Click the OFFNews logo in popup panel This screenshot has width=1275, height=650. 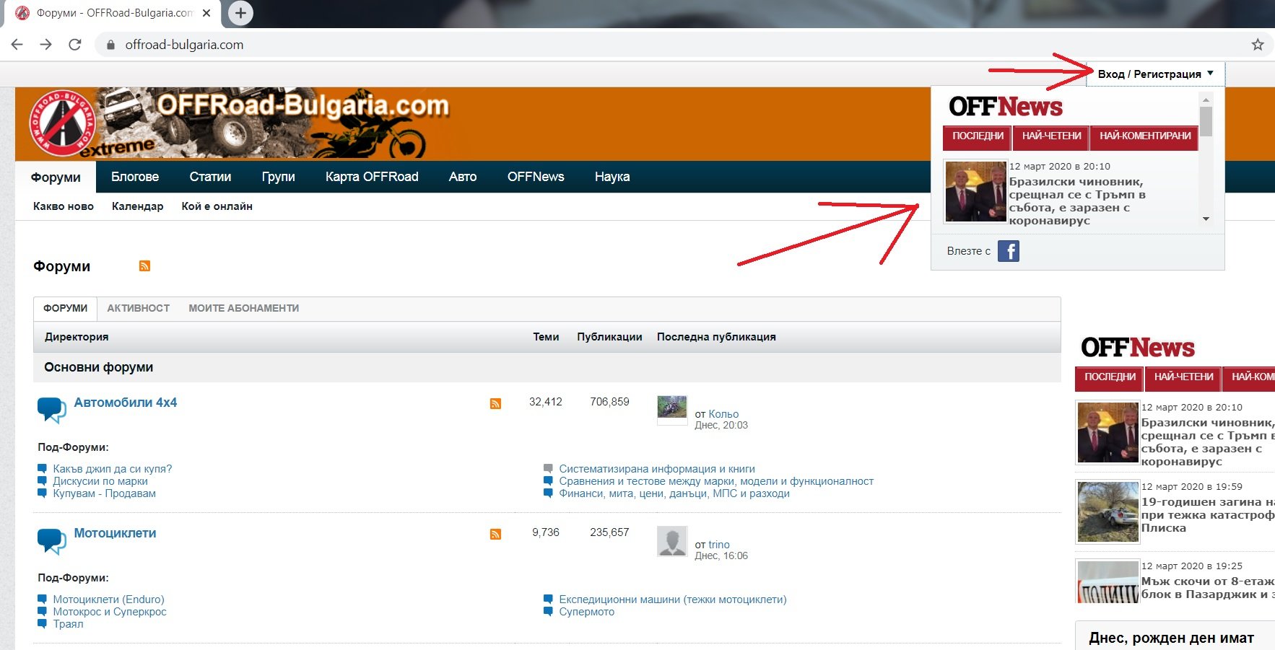[1006, 107]
